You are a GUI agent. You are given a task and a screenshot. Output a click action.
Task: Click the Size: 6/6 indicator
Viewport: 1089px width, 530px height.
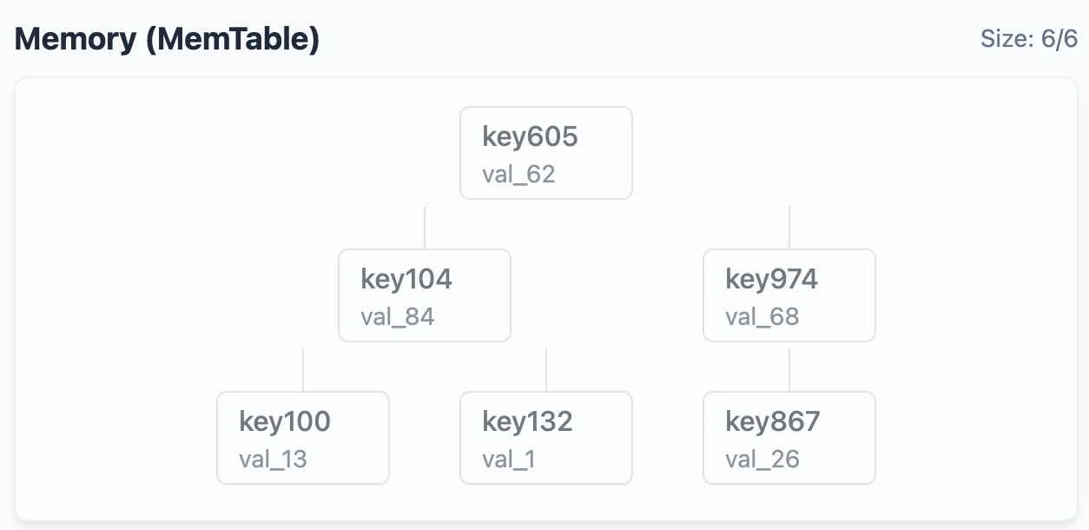point(1028,39)
